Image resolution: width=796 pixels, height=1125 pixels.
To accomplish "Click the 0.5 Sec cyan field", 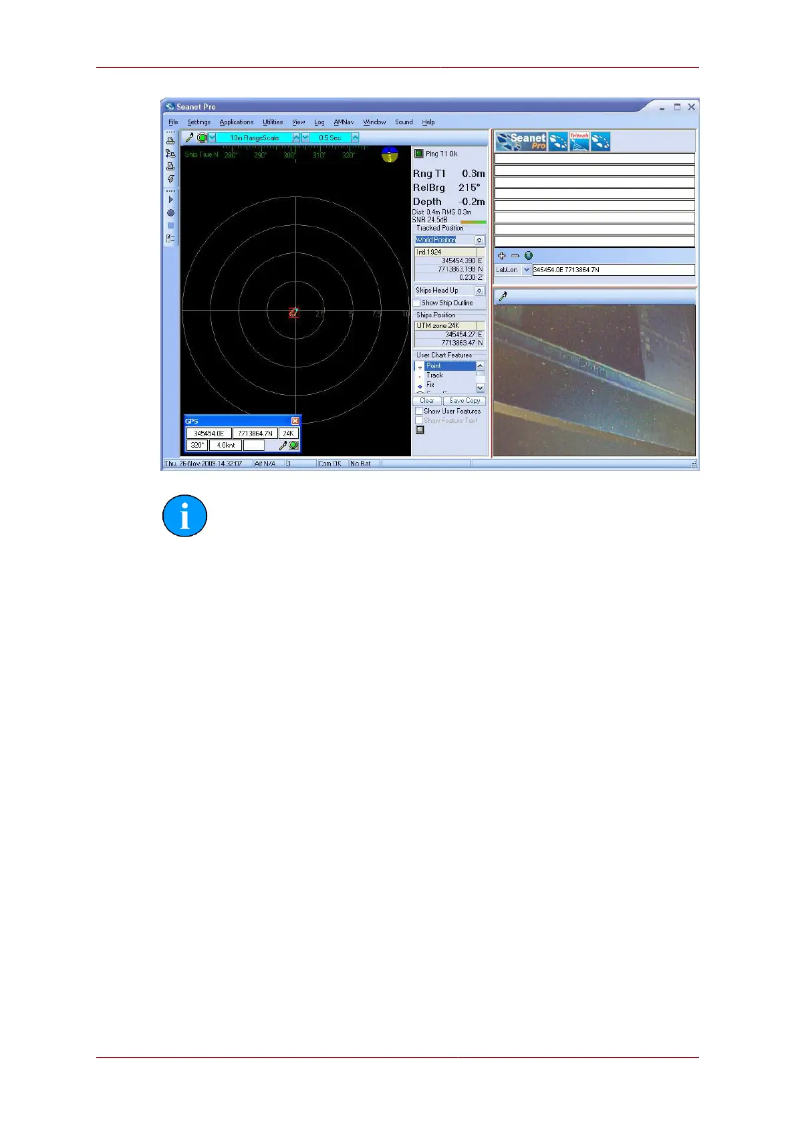I will click(330, 138).
